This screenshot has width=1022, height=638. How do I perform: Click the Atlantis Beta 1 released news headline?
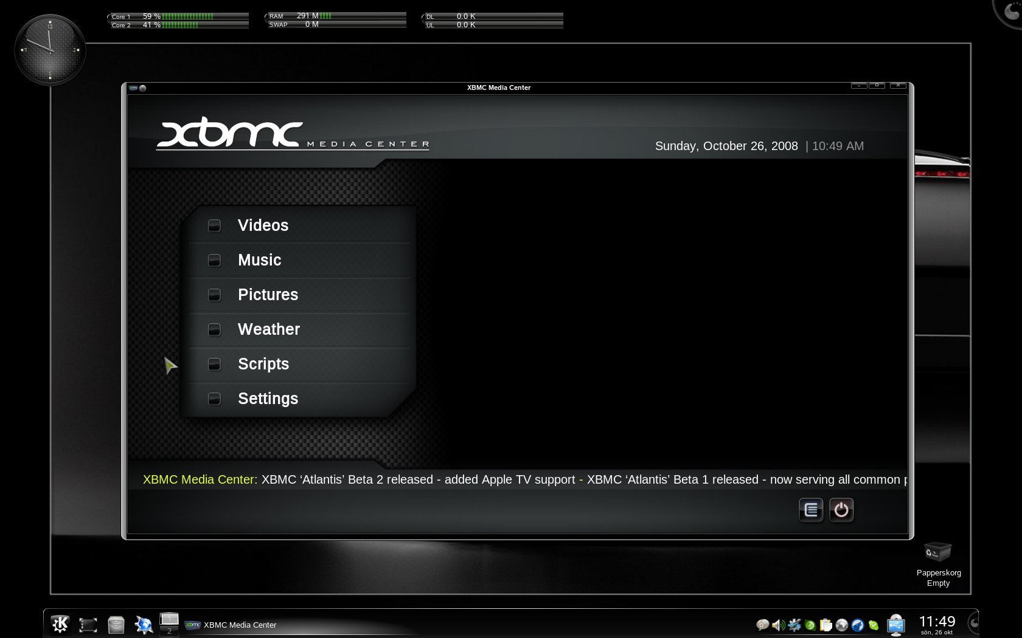[746, 479]
